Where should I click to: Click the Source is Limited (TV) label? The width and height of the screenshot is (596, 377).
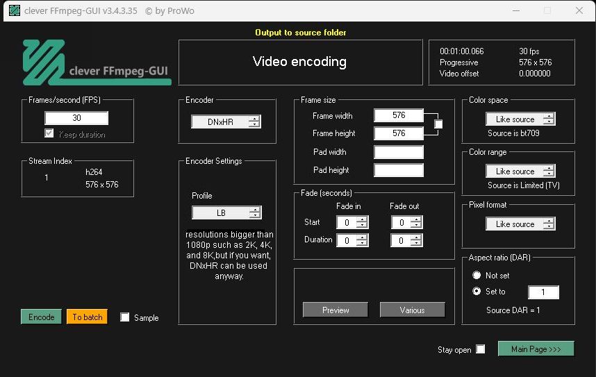pos(523,185)
